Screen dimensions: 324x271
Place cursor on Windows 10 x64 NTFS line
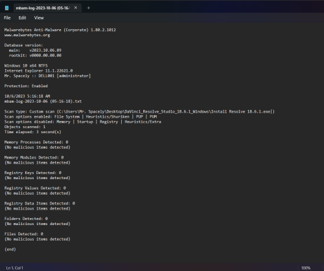coord(26,65)
